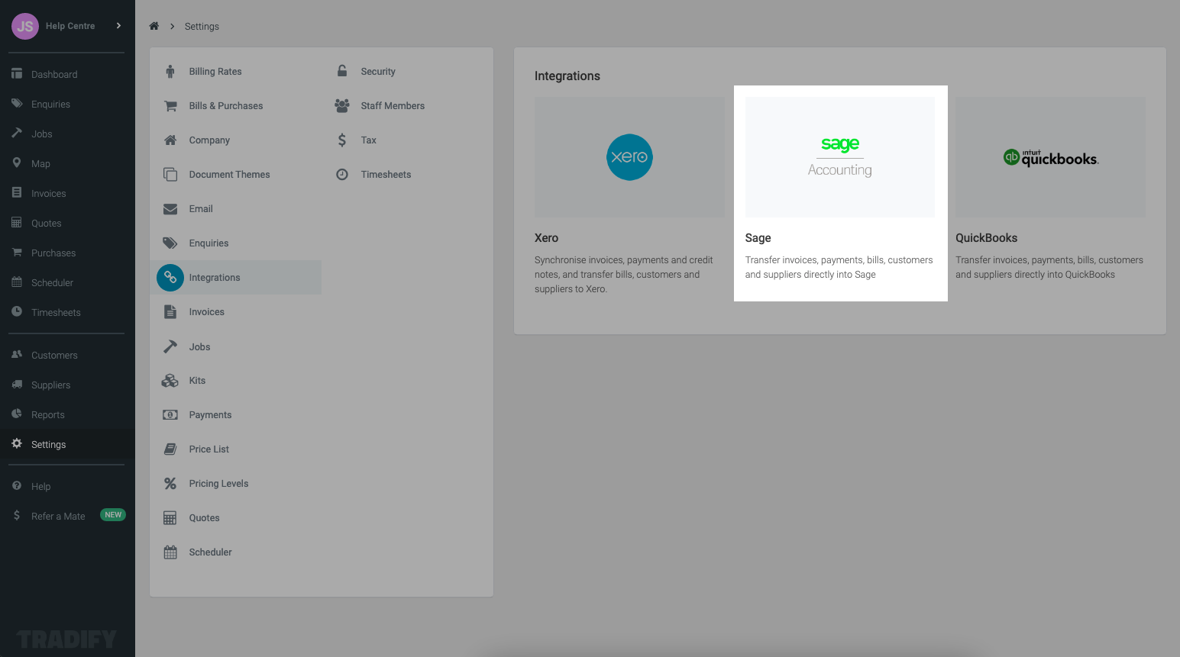Click the Tax settings label

tap(368, 140)
